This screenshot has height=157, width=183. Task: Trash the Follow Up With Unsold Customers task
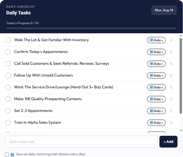171,76
